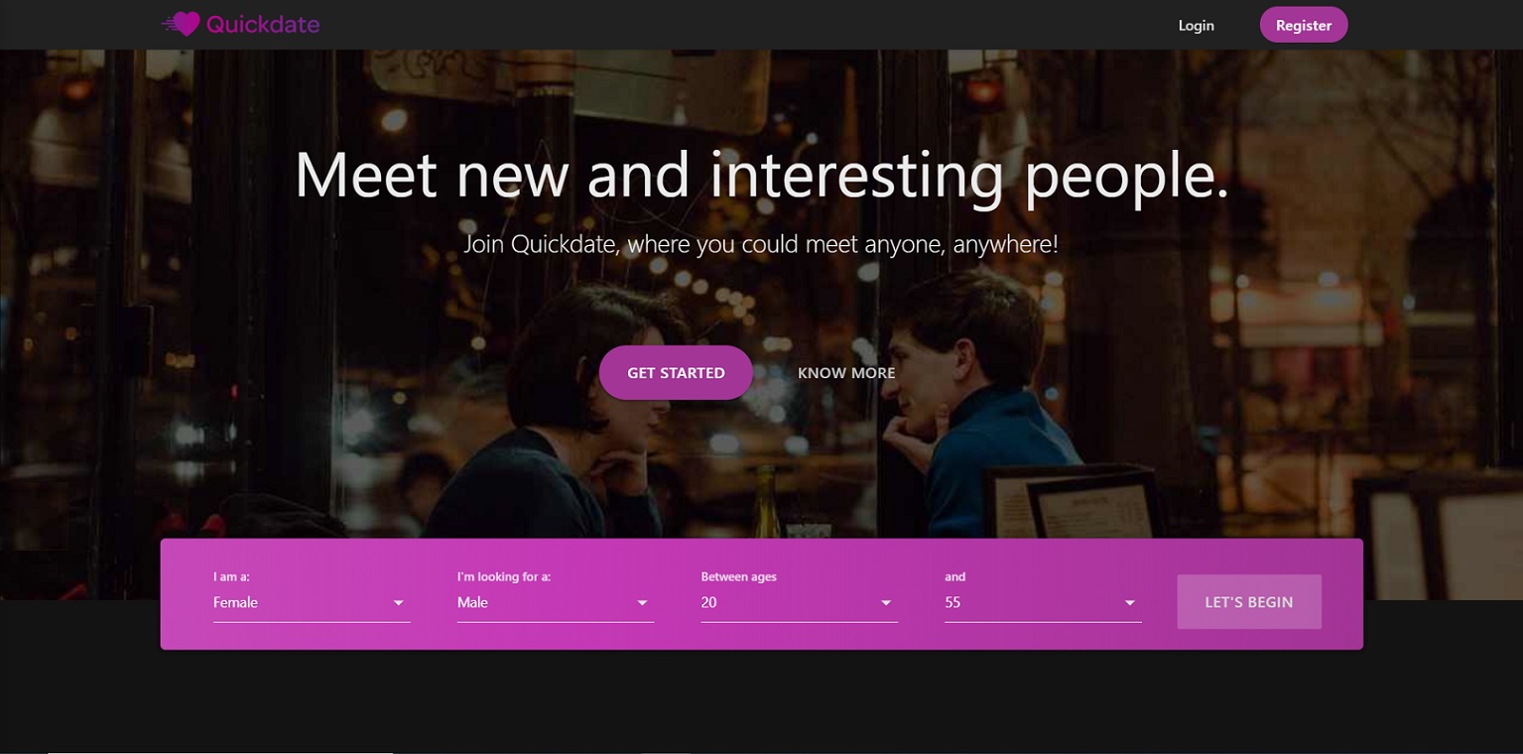Click the 'Between ages' field label
Image resolution: width=1523 pixels, height=754 pixels.
click(x=739, y=576)
